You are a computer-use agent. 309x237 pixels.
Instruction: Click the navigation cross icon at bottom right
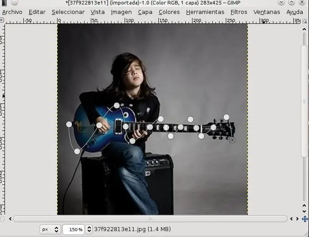click(305, 219)
